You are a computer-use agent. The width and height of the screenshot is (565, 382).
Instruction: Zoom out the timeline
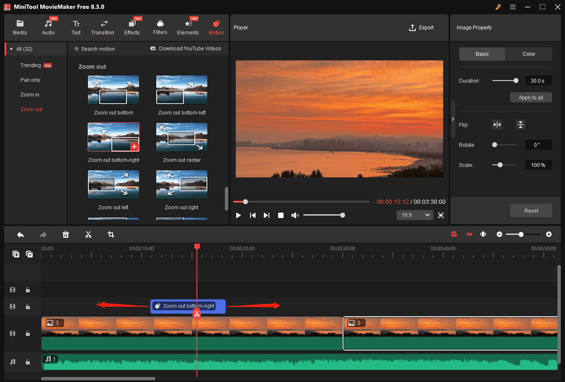tap(499, 234)
